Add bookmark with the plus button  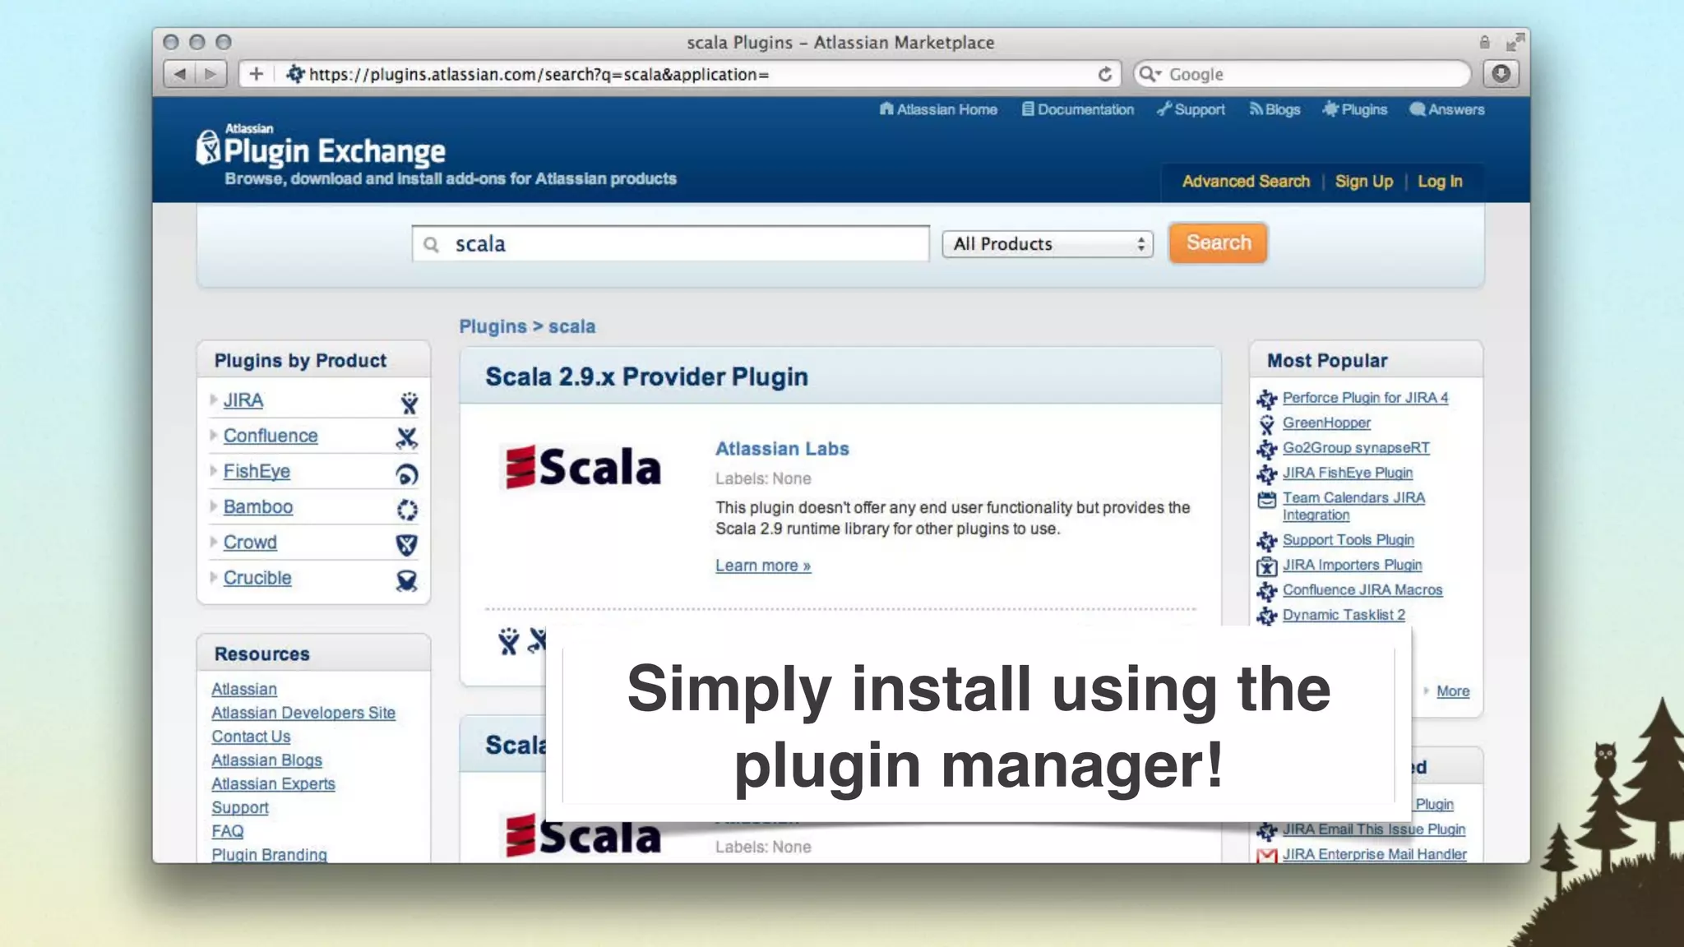coord(257,74)
